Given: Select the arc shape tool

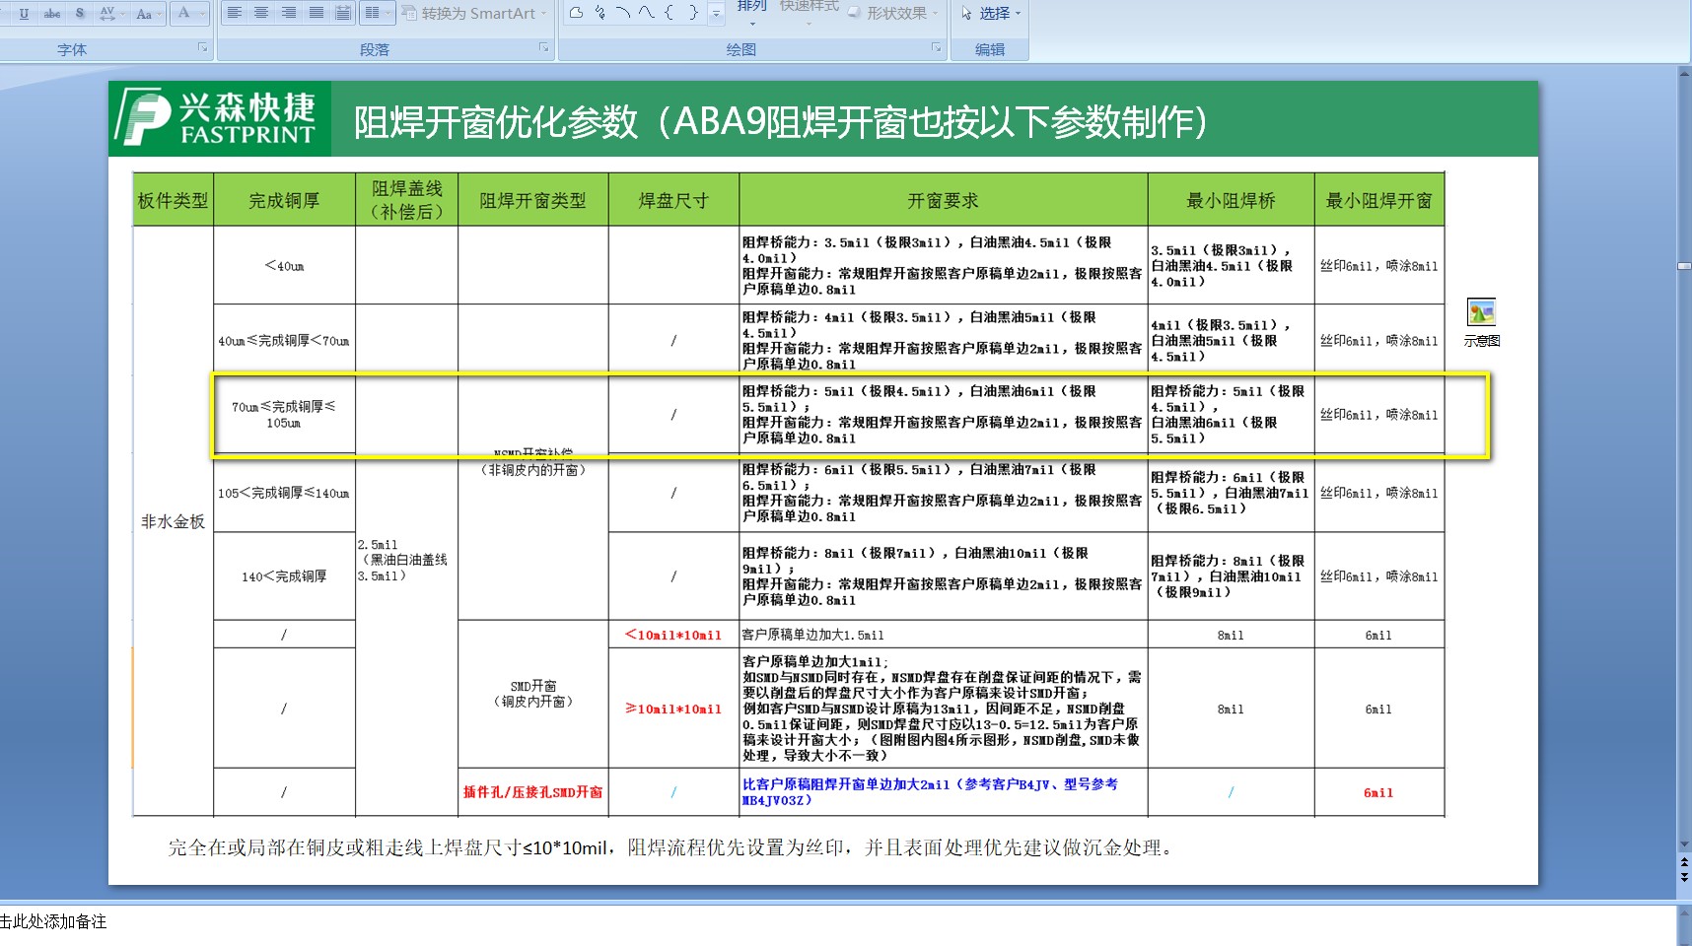Looking at the screenshot, I should (x=623, y=13).
